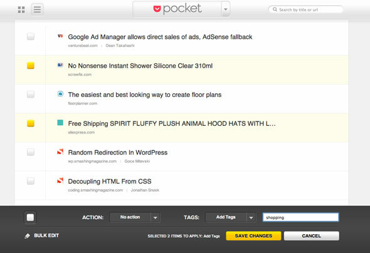Switch to tile grid view icon

pyautogui.click(x=21, y=9)
